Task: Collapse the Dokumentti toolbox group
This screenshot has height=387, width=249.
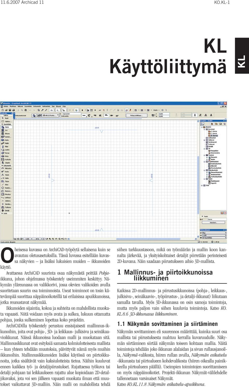Action: (x=2, y=165)
